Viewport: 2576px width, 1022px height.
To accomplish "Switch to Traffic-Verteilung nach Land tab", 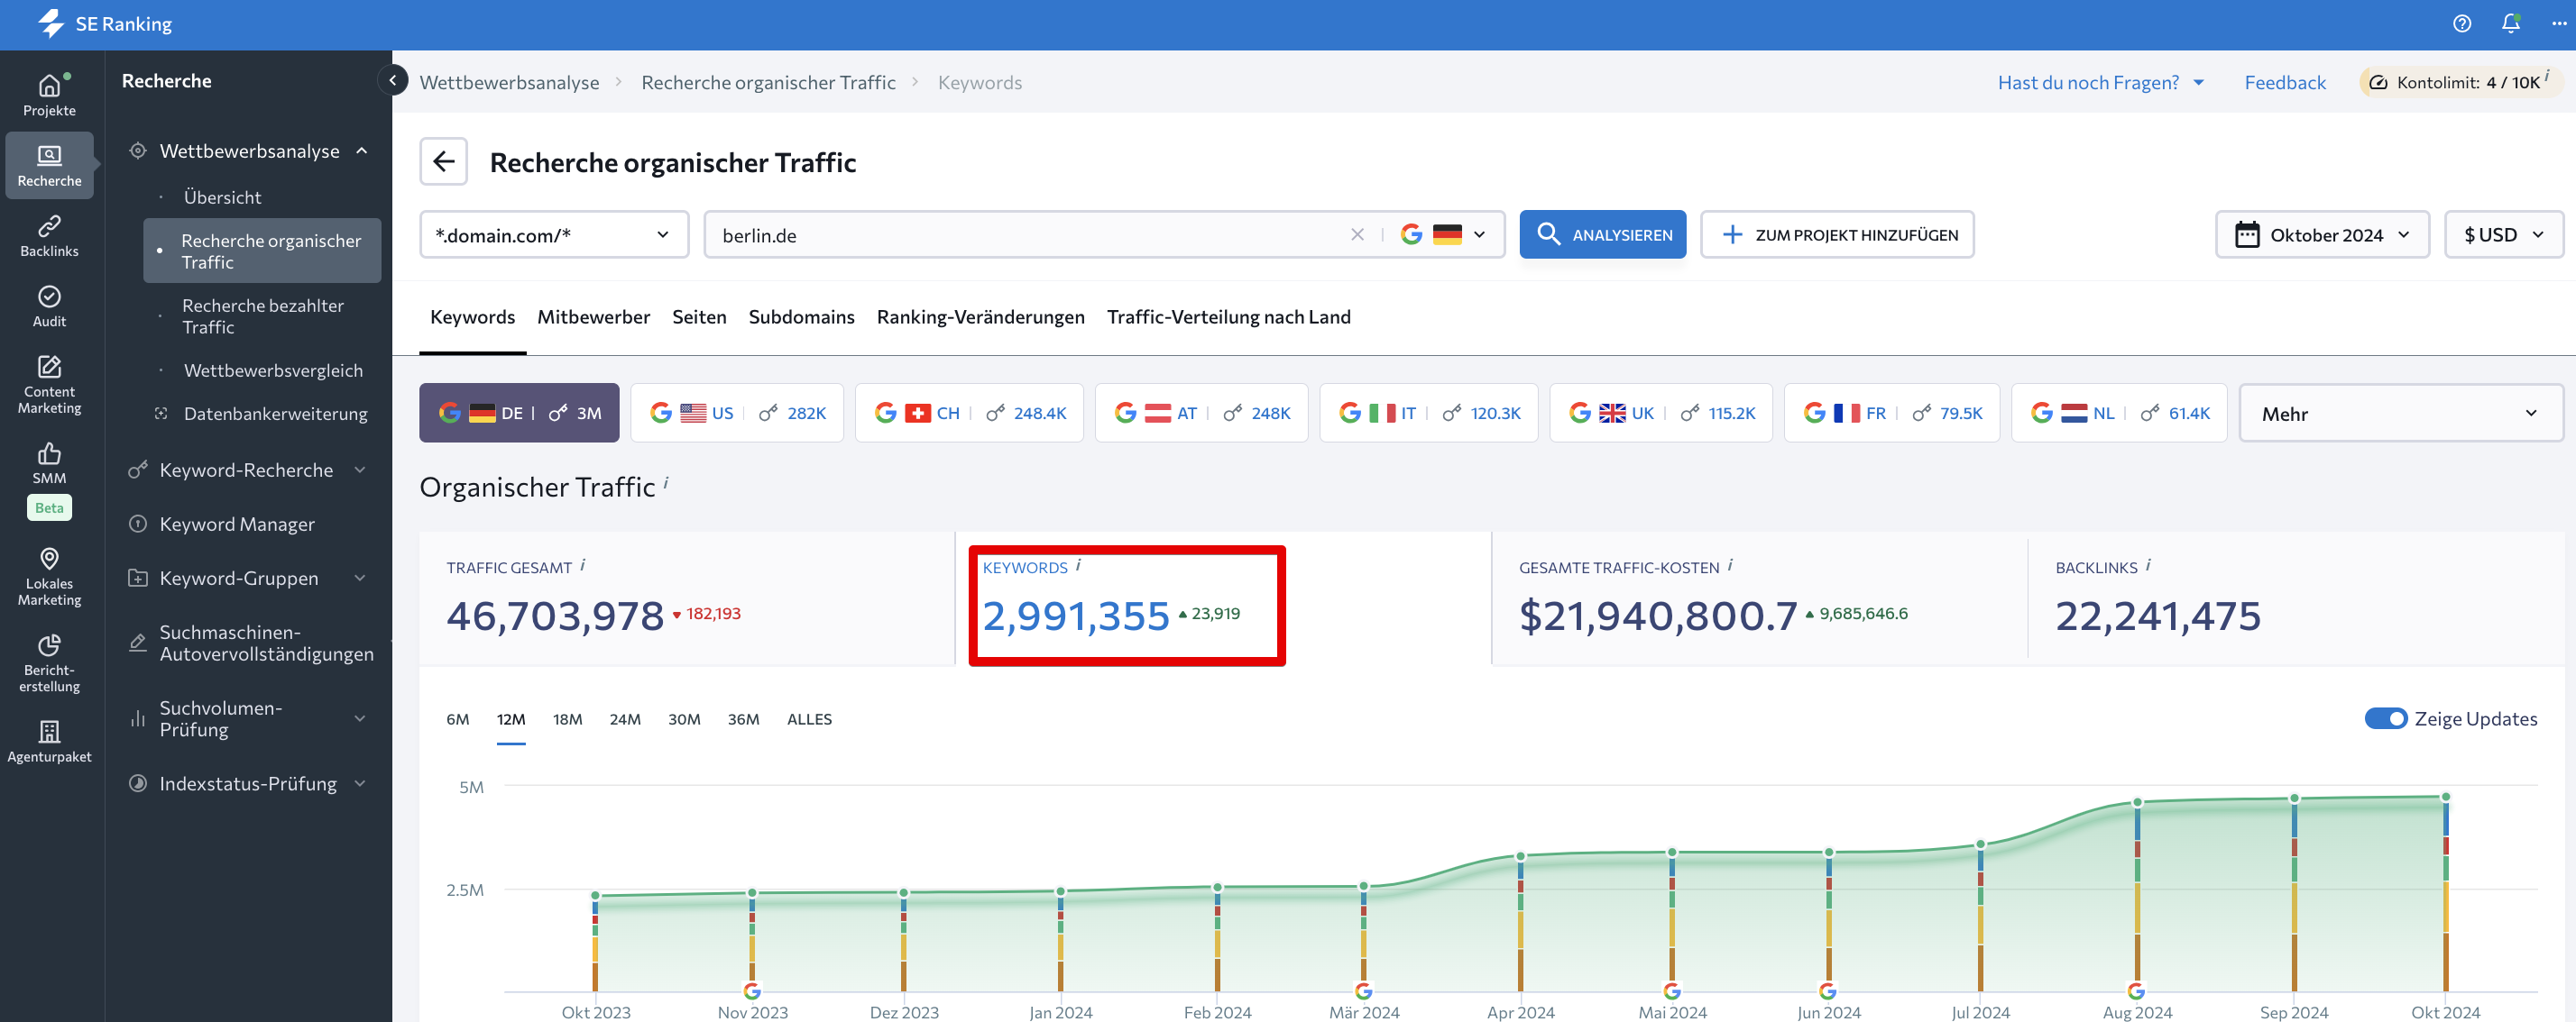I will [x=1228, y=316].
